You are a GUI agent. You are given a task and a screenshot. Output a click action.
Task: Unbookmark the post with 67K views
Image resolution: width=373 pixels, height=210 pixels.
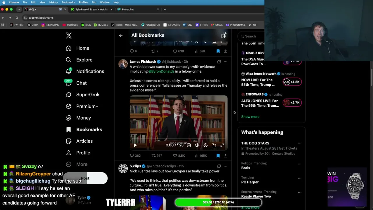point(218,51)
